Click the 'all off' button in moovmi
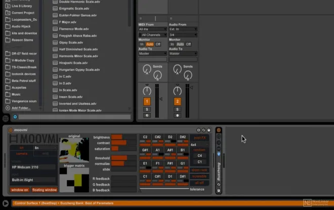The image size is (334, 210). 199,183
